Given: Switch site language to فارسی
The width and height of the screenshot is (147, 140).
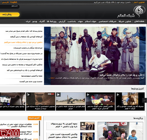Looking at the screenshot, I should (x=5, y=2).
